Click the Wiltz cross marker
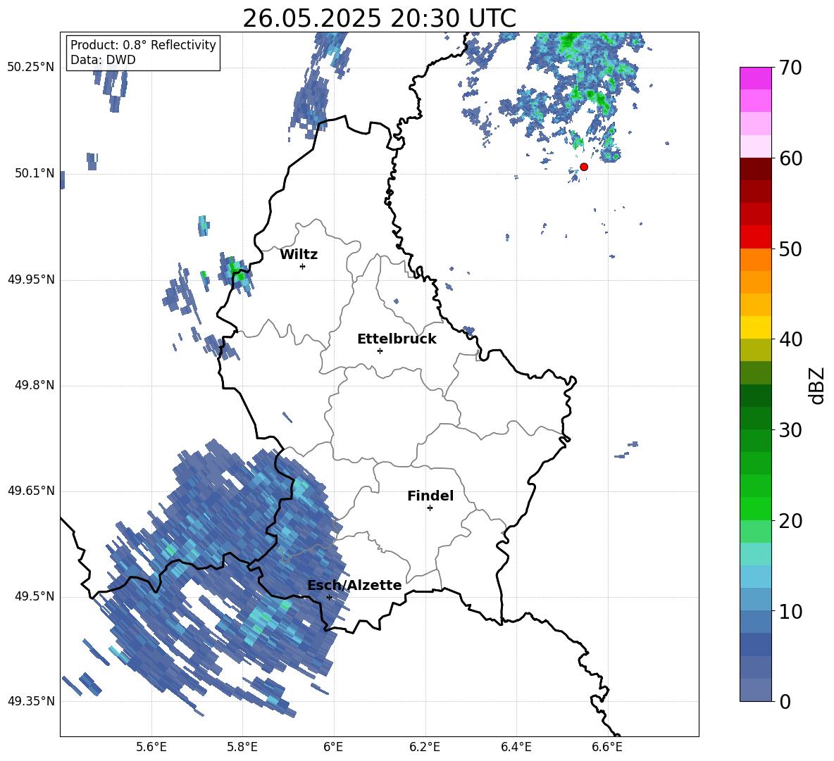The image size is (834, 761). click(x=302, y=266)
